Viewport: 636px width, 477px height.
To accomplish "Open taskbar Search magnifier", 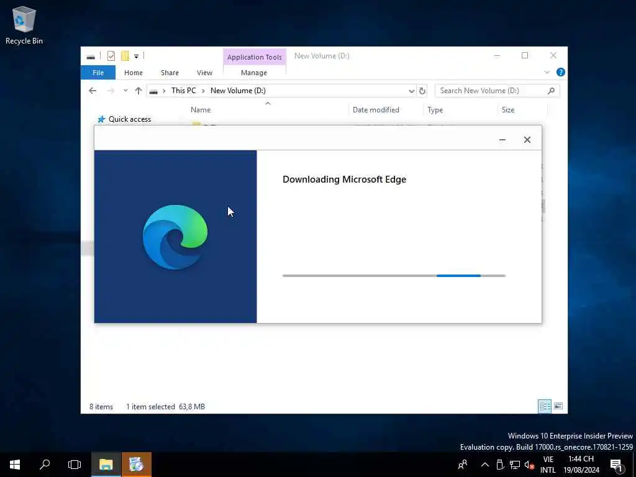I will point(45,465).
